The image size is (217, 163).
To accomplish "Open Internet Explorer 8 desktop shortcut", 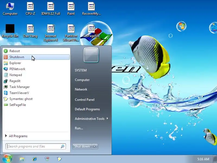I will pyautogui.click(x=50, y=33).
